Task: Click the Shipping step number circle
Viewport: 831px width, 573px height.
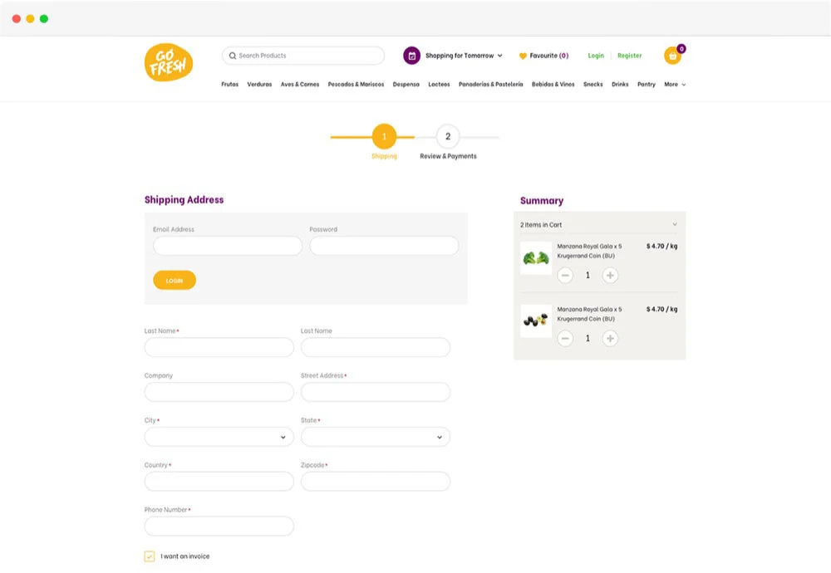Action: (384, 138)
